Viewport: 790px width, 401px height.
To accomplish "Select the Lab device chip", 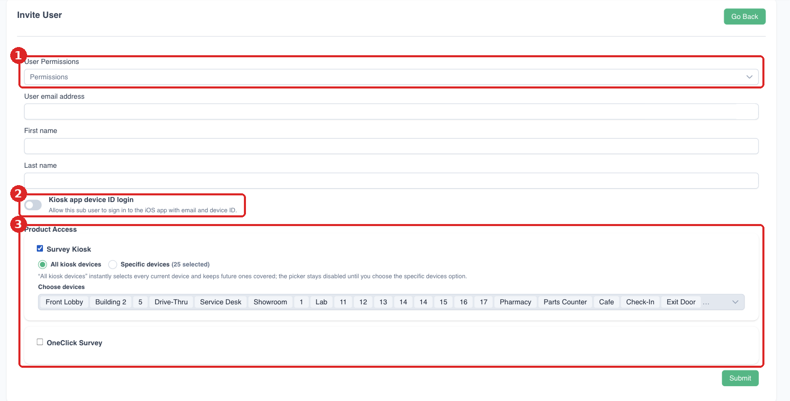I will coord(321,302).
